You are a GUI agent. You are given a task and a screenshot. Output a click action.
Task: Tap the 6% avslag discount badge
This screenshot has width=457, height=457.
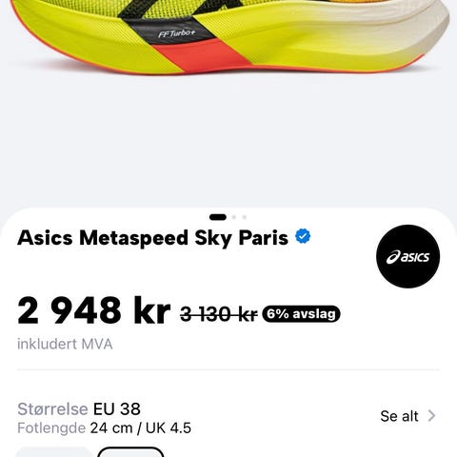[x=301, y=314]
